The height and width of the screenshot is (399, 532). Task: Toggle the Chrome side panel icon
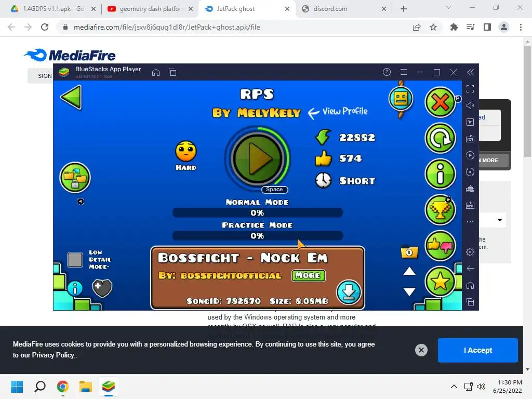[x=487, y=27]
